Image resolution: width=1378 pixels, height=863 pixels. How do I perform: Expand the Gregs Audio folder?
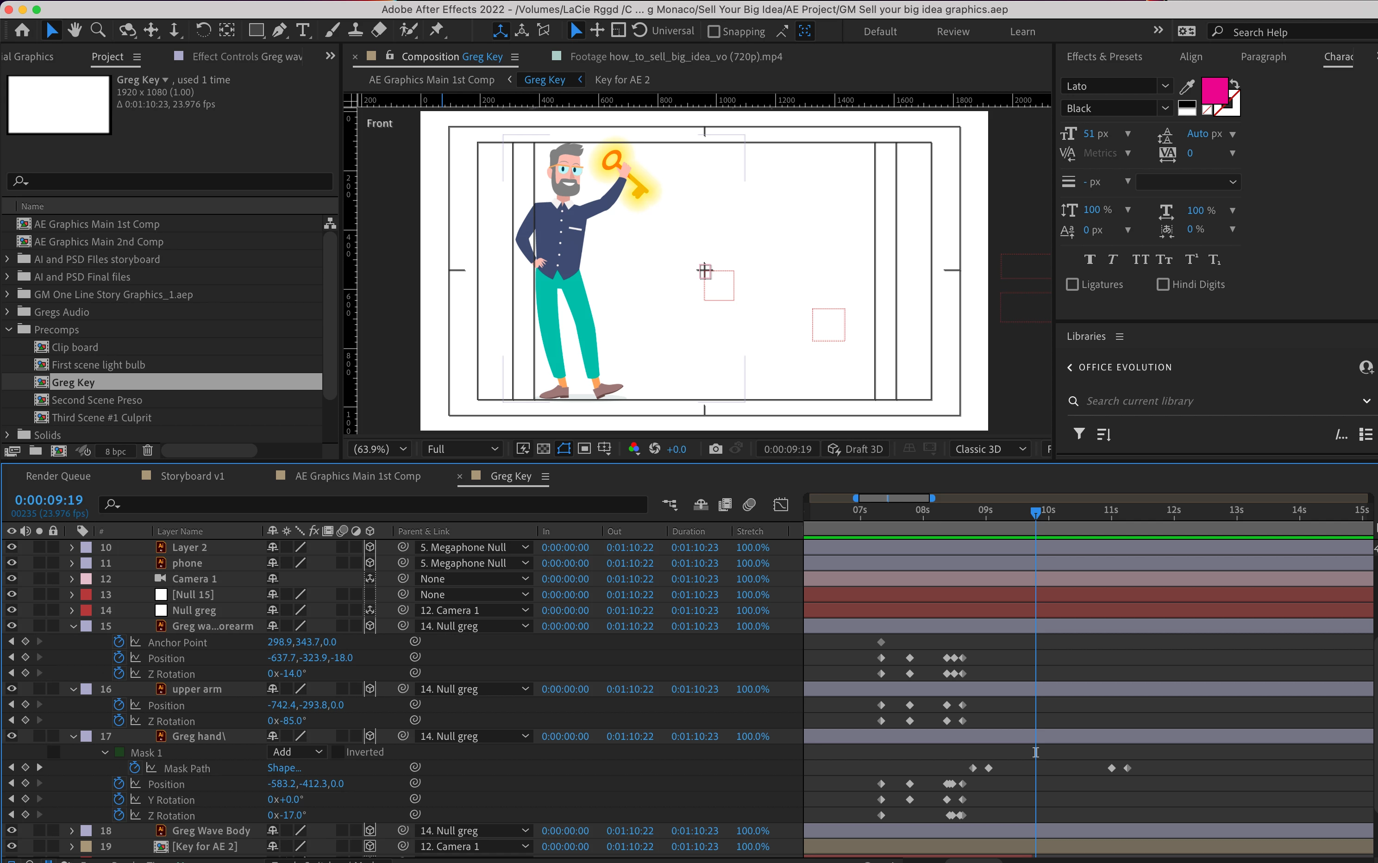pyautogui.click(x=7, y=312)
